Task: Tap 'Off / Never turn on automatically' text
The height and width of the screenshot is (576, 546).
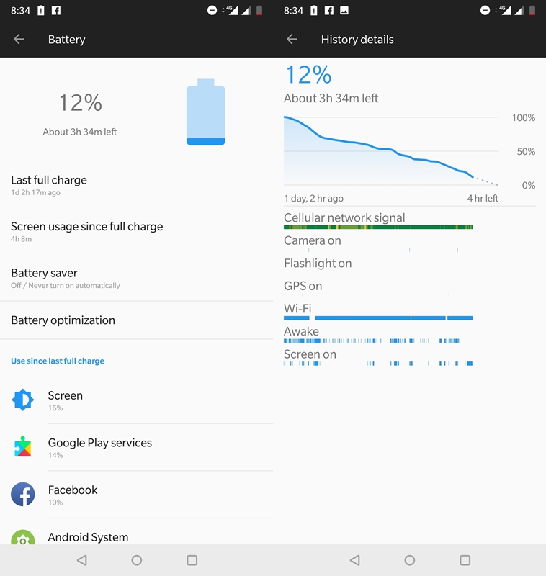Action: pos(66,286)
